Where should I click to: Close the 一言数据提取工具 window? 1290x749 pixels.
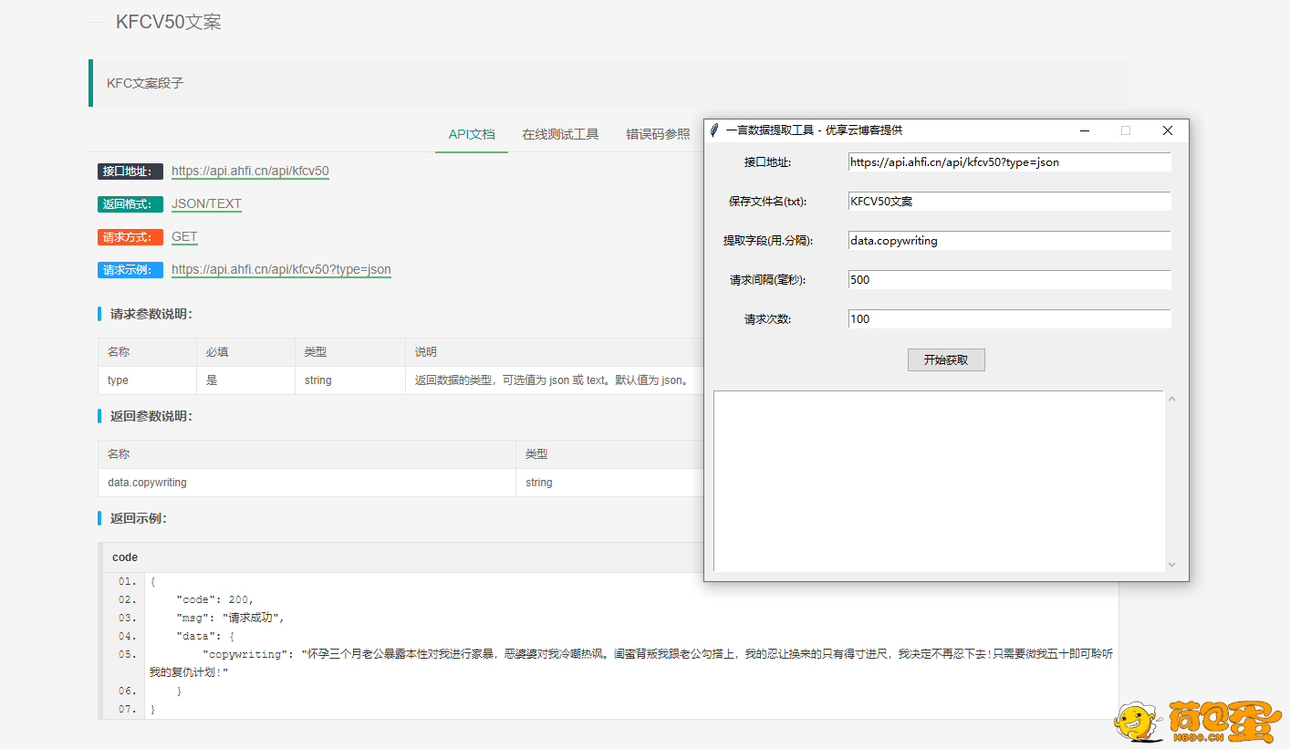point(1167,130)
